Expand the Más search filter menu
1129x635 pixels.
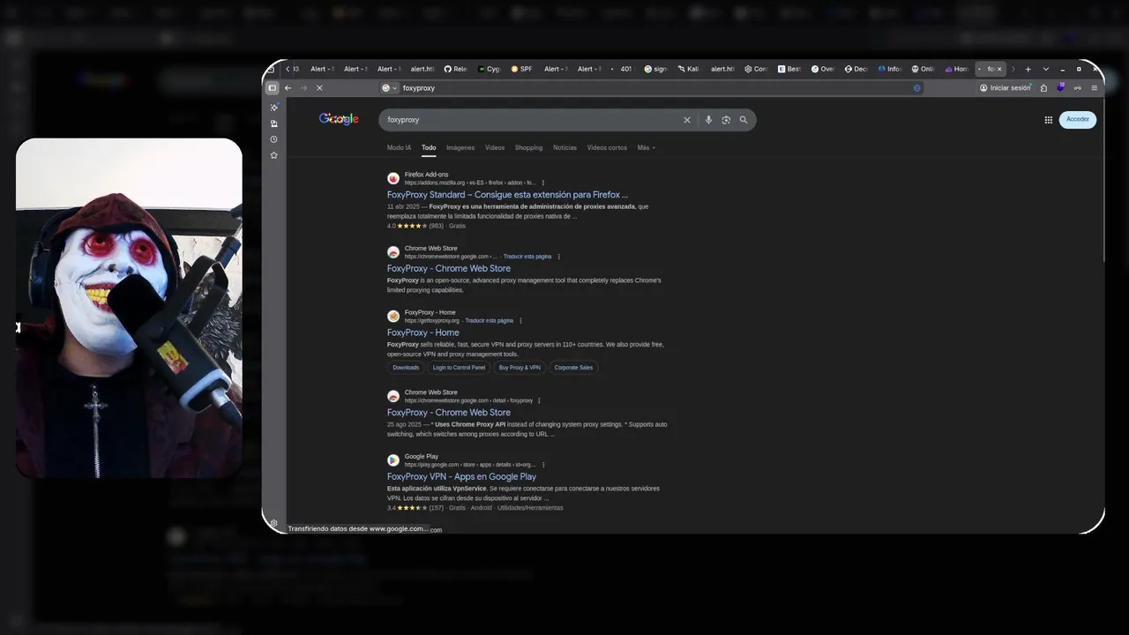[647, 148]
